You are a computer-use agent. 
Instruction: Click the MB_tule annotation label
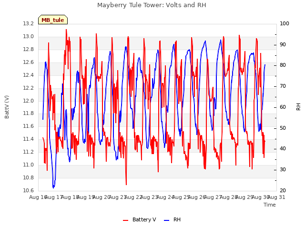(53, 20)
